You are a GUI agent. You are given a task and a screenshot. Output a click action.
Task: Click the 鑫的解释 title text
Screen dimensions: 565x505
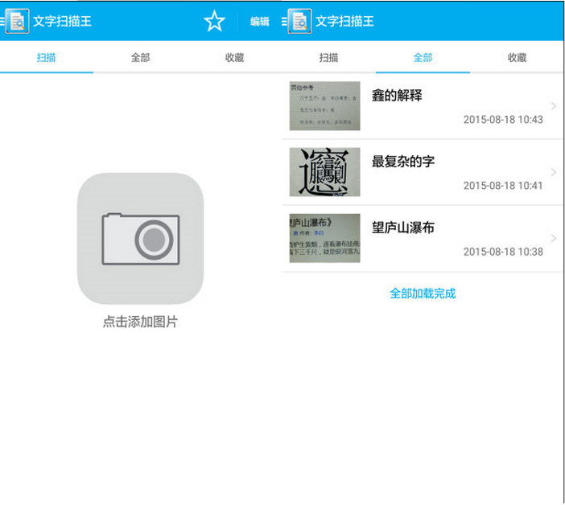point(397,96)
